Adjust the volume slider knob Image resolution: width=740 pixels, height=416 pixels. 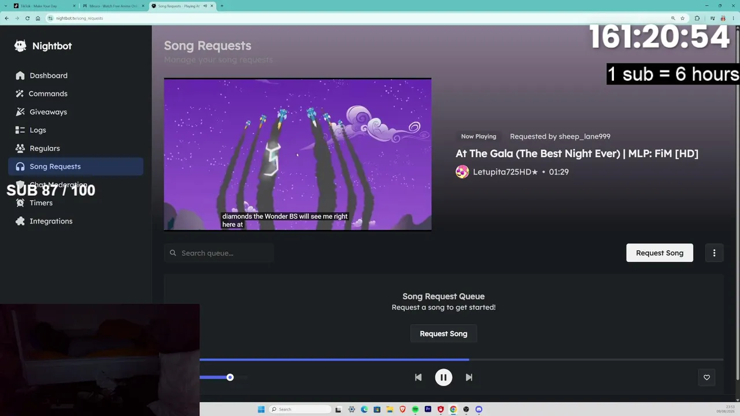click(230, 377)
